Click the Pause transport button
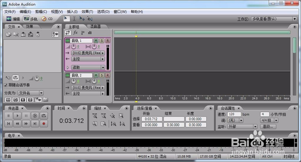Screen dimensions: 301x162 26,116
